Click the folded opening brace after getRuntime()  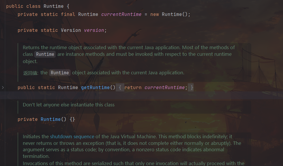click(x=120, y=87)
